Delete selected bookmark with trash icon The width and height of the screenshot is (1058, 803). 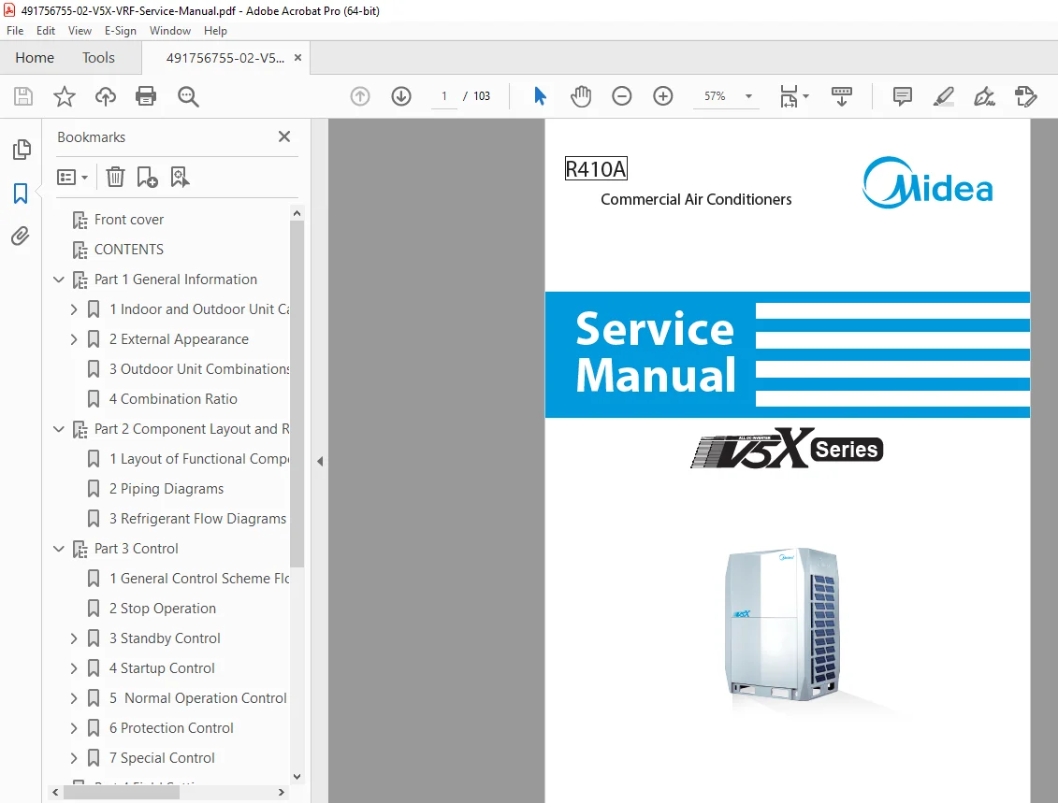tap(115, 178)
